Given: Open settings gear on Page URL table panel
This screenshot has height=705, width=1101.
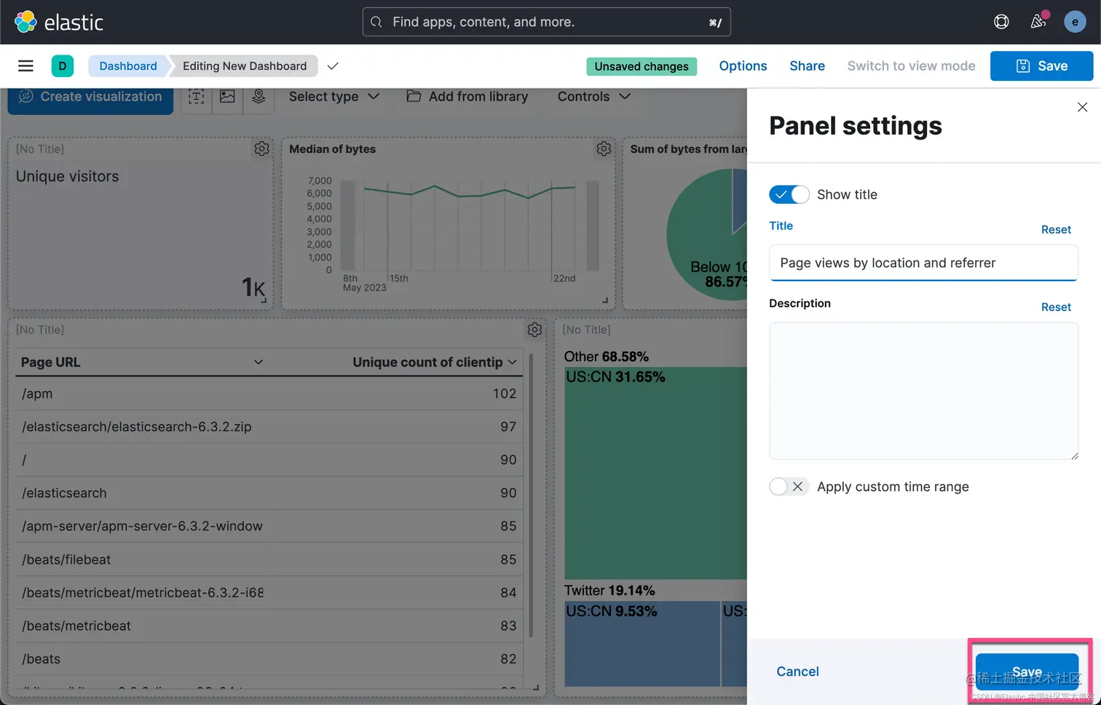Looking at the screenshot, I should pyautogui.click(x=534, y=330).
